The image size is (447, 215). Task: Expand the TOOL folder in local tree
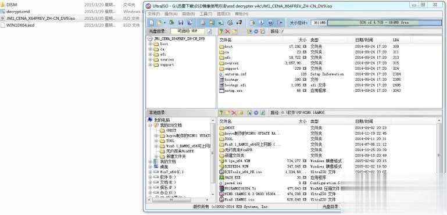pos(156,141)
